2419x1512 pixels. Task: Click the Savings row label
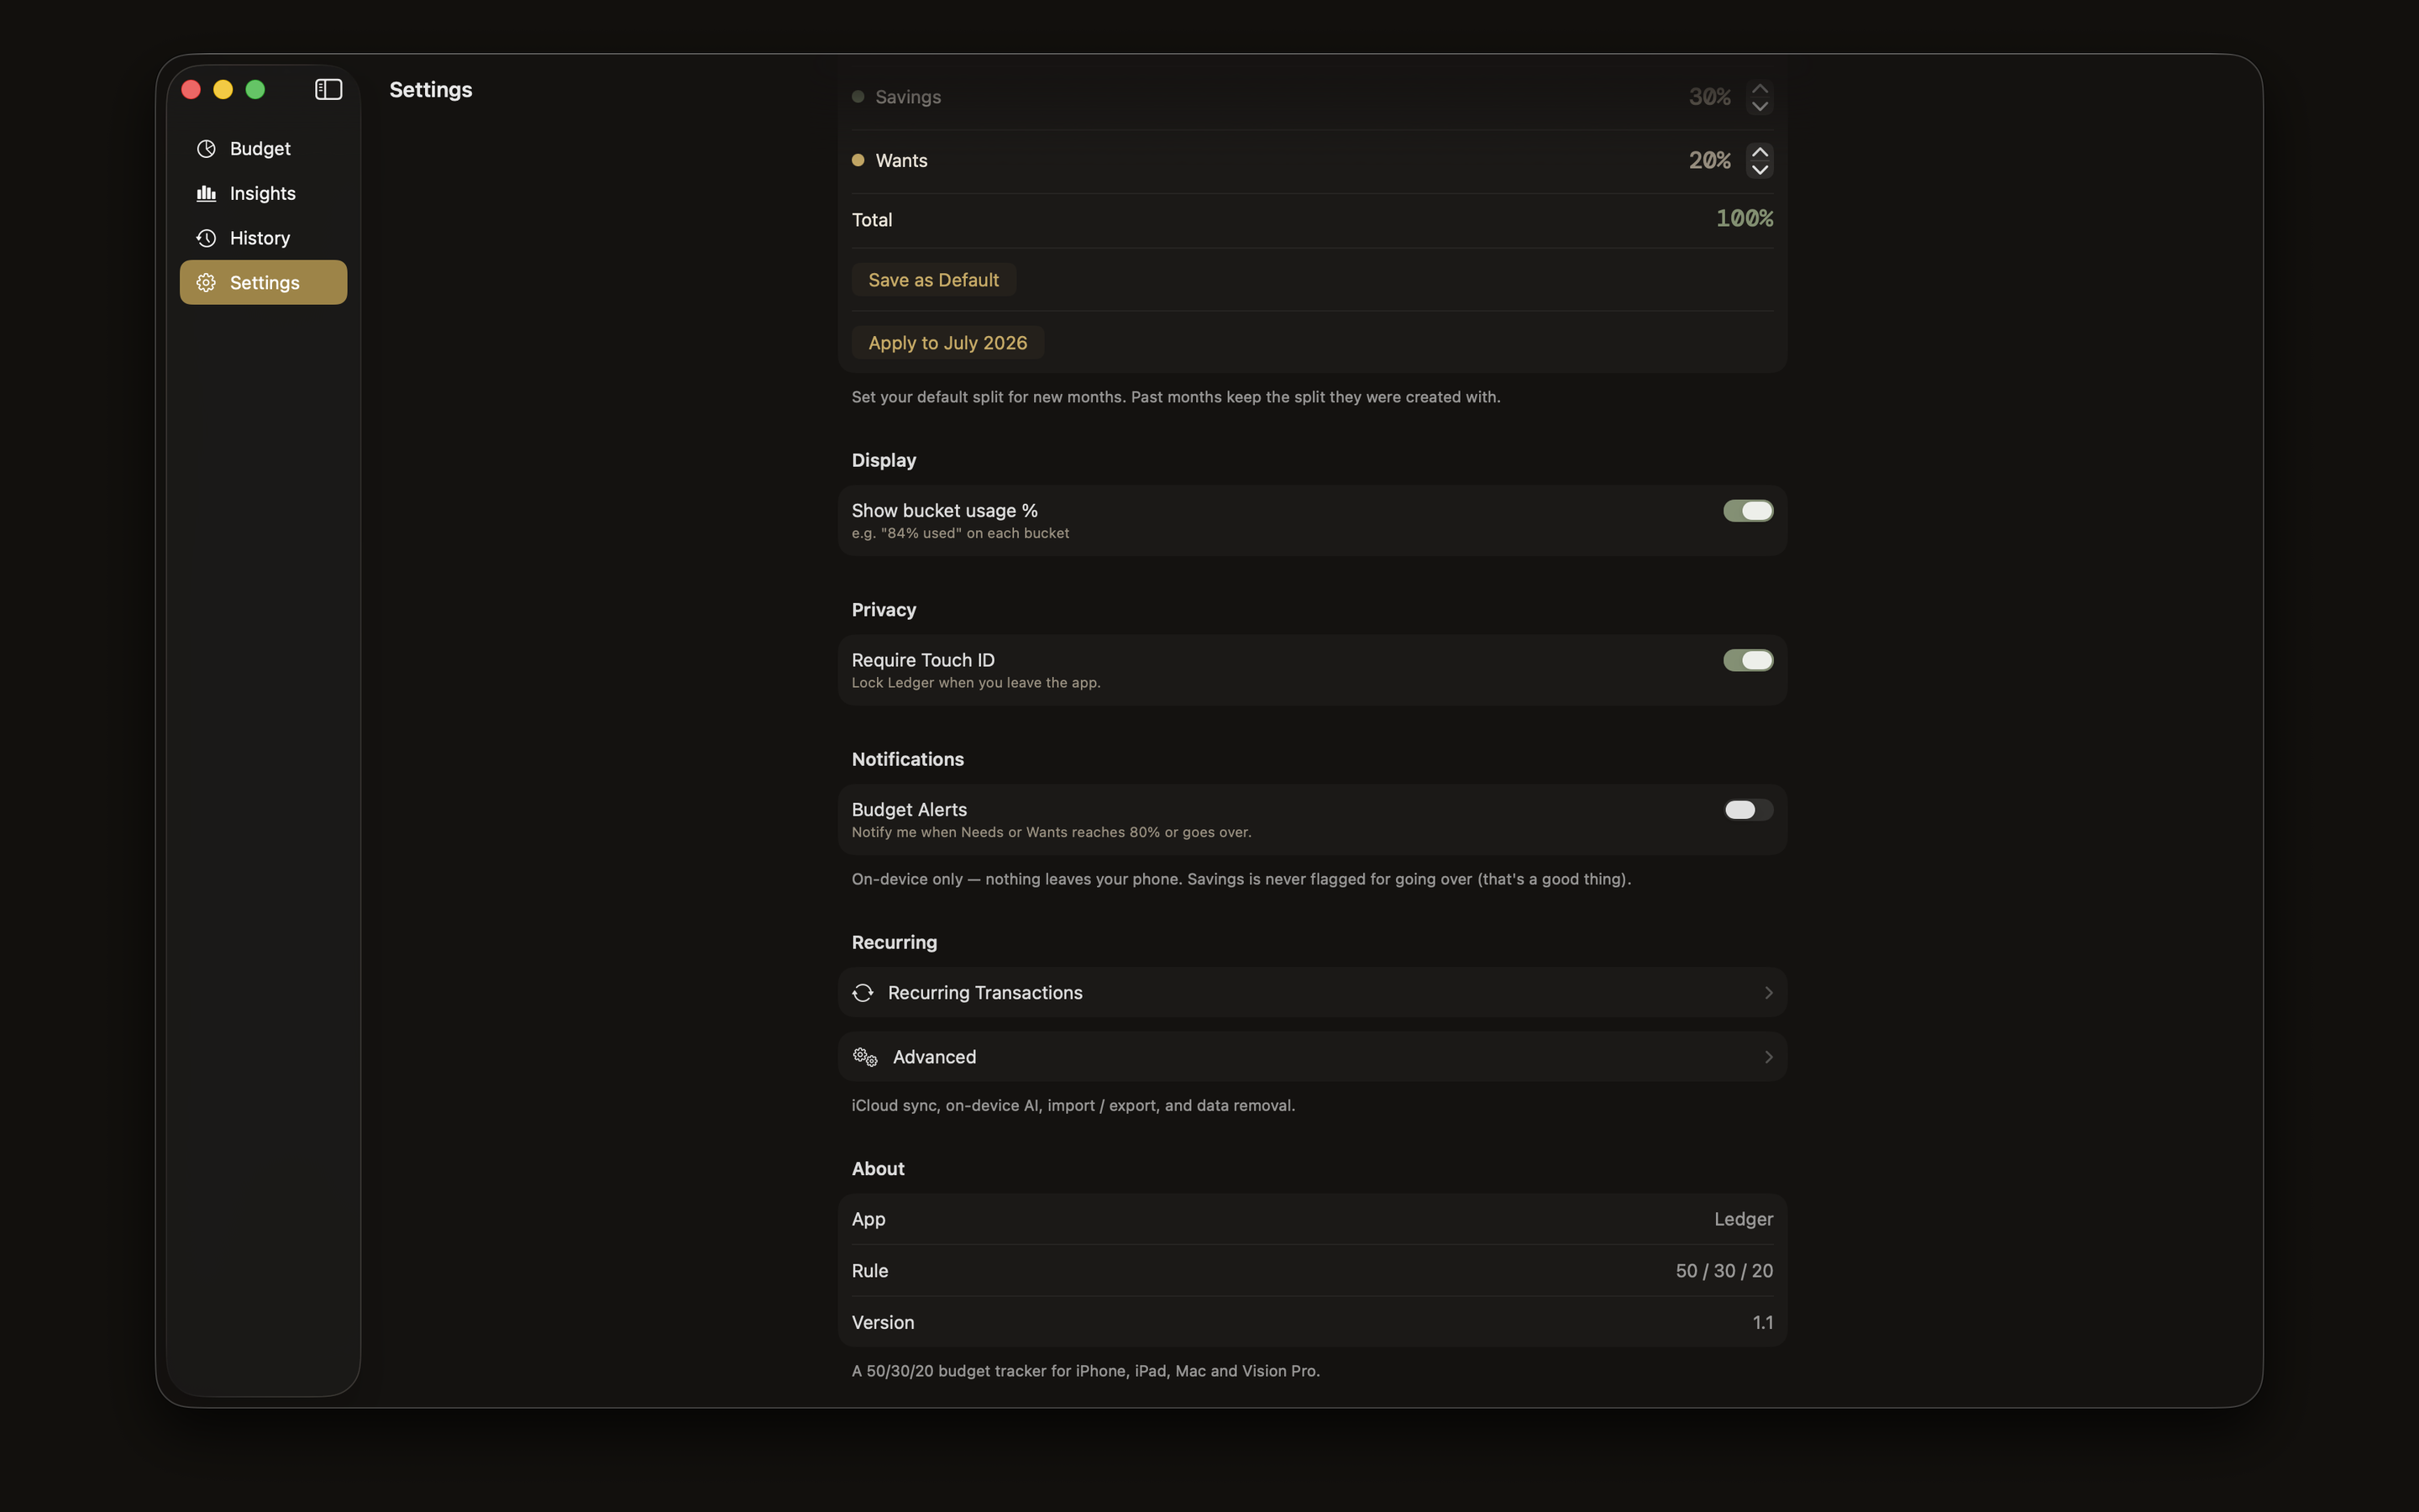pyautogui.click(x=908, y=97)
